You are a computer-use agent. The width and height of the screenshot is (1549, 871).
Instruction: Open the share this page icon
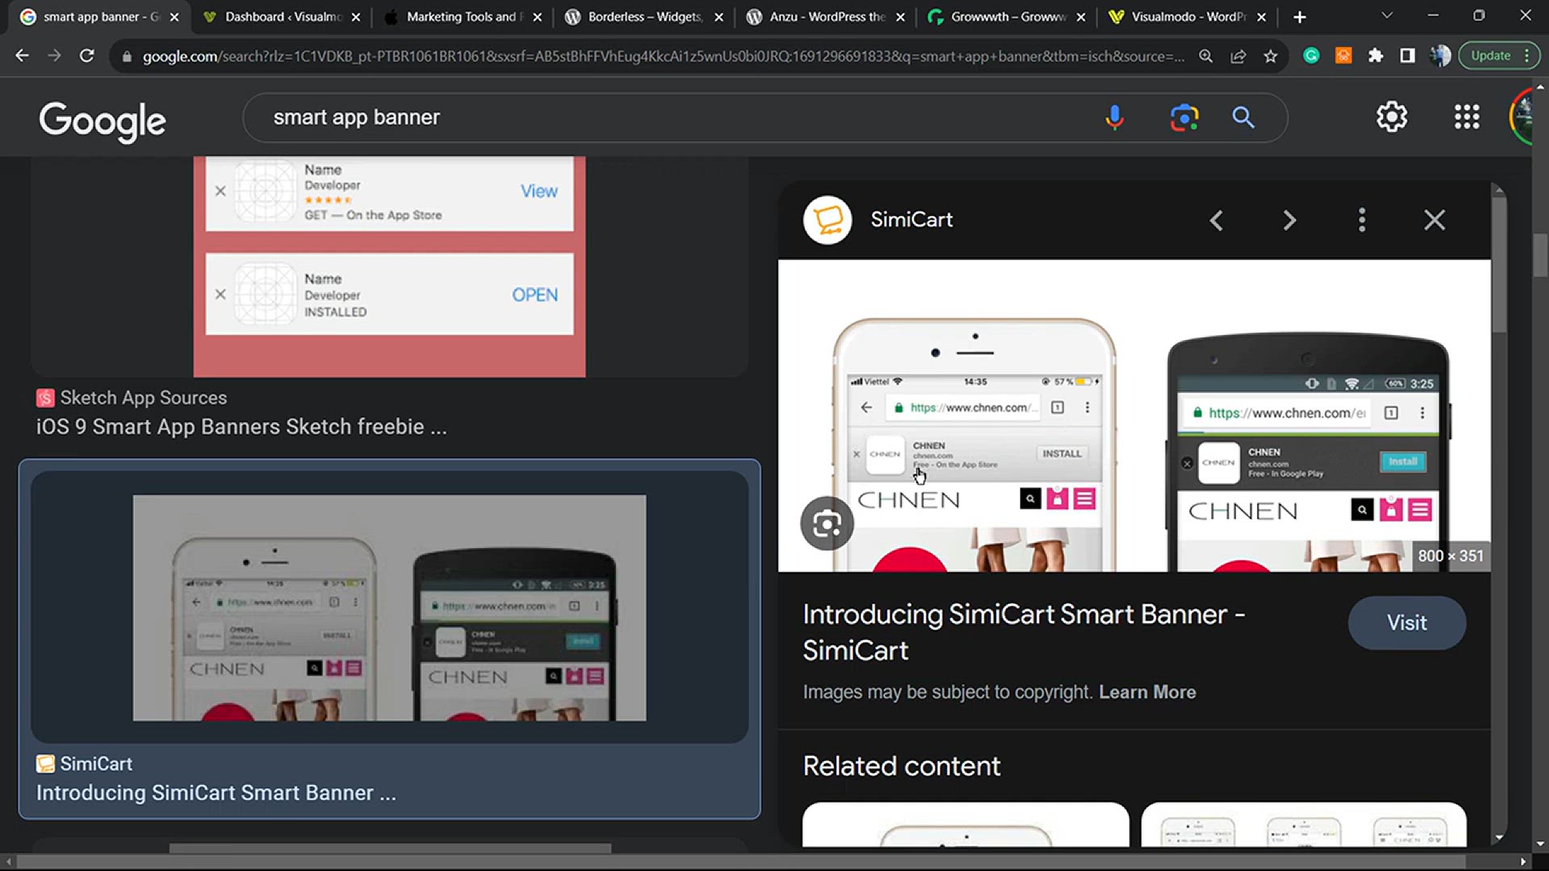[x=1238, y=56]
